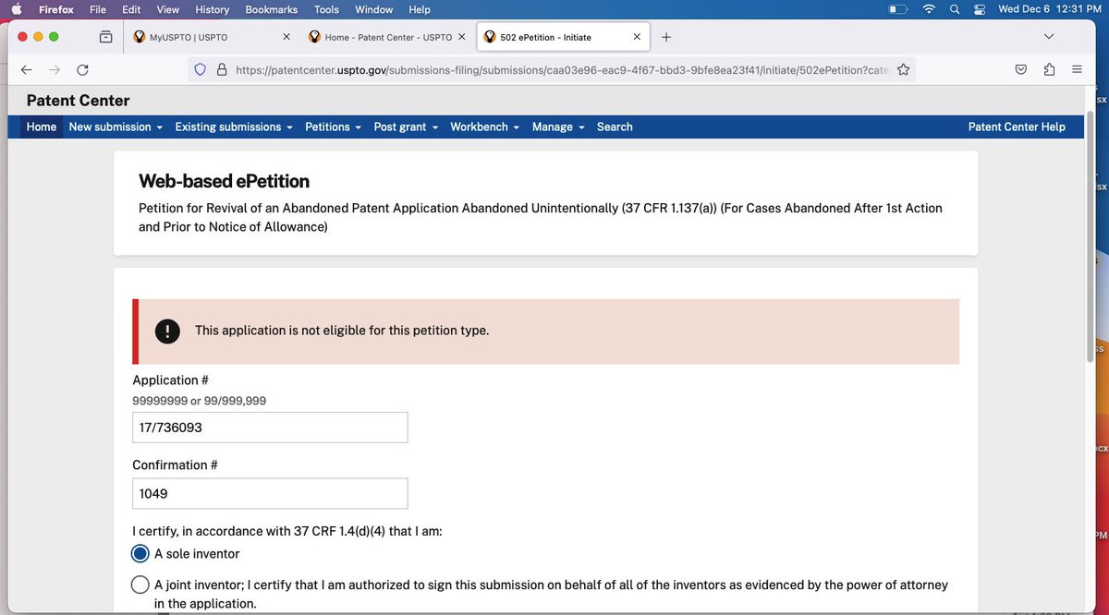Viewport: 1109px width, 615px height.
Task: Click the list all tabs chevron
Action: pos(1048,37)
